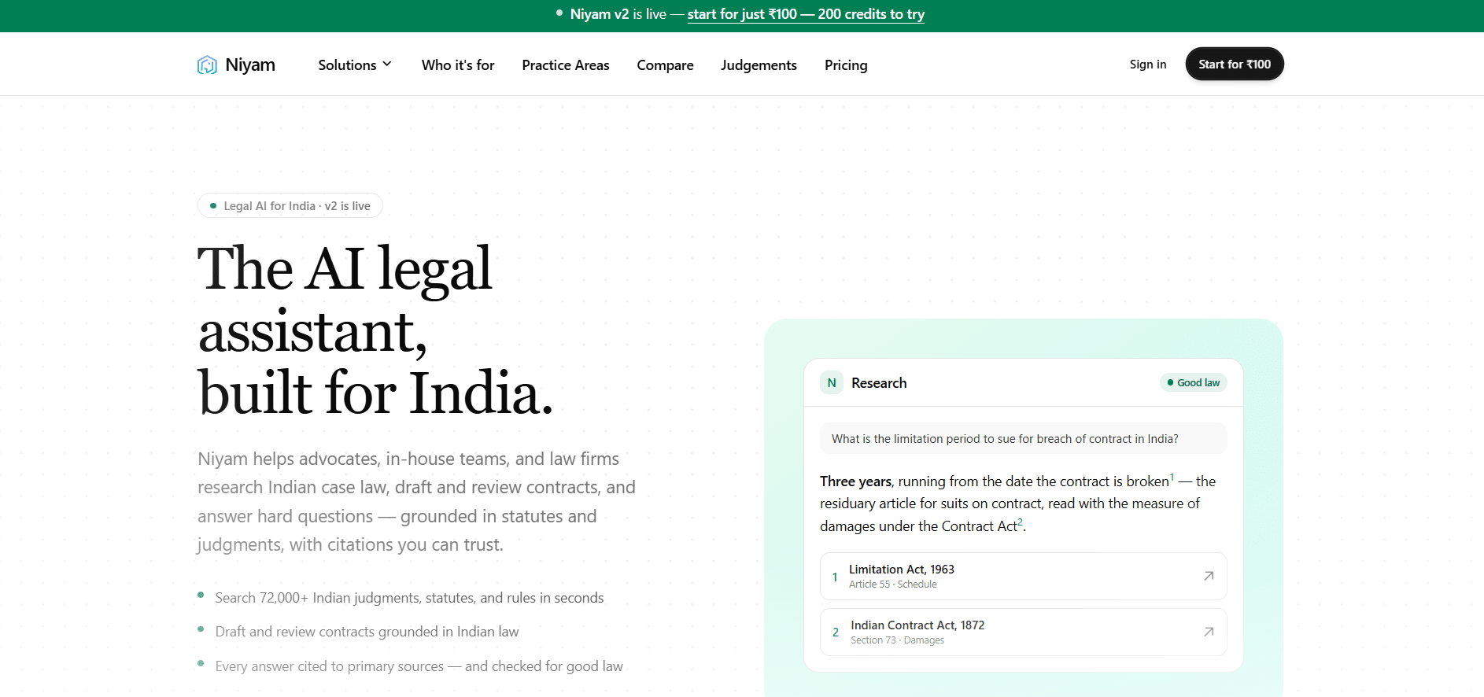Click the 'Search 72,000+ Indian judgments' bullet
Viewport: 1484px width, 697px height.
(409, 597)
